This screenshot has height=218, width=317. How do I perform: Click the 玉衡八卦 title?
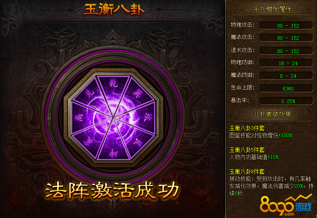coord(114,9)
